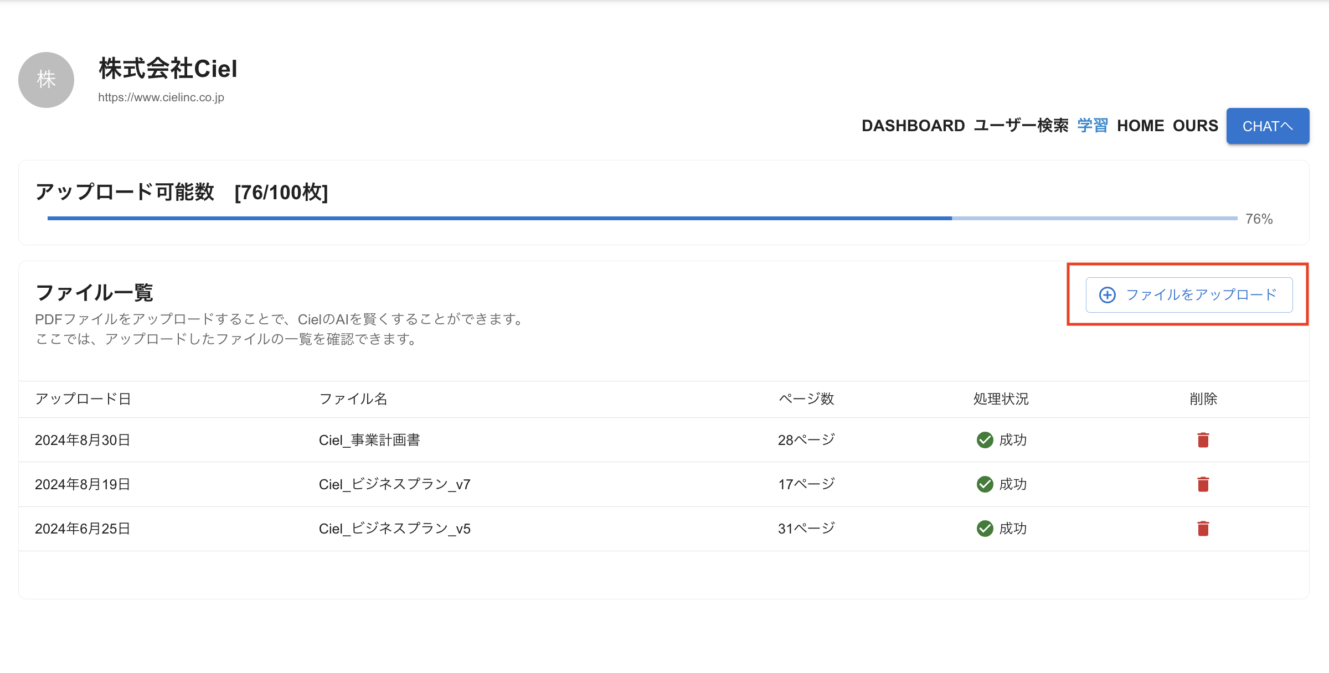Click the 削除 column header

(1203, 399)
